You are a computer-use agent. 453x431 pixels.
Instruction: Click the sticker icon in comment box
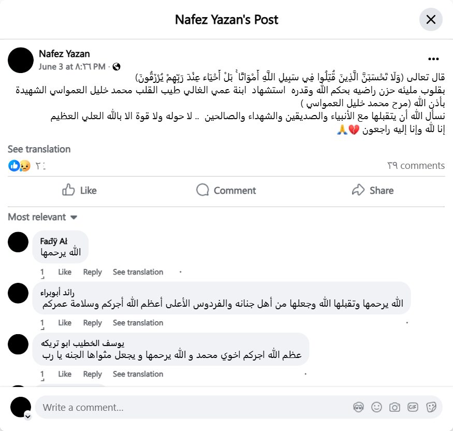(x=431, y=407)
